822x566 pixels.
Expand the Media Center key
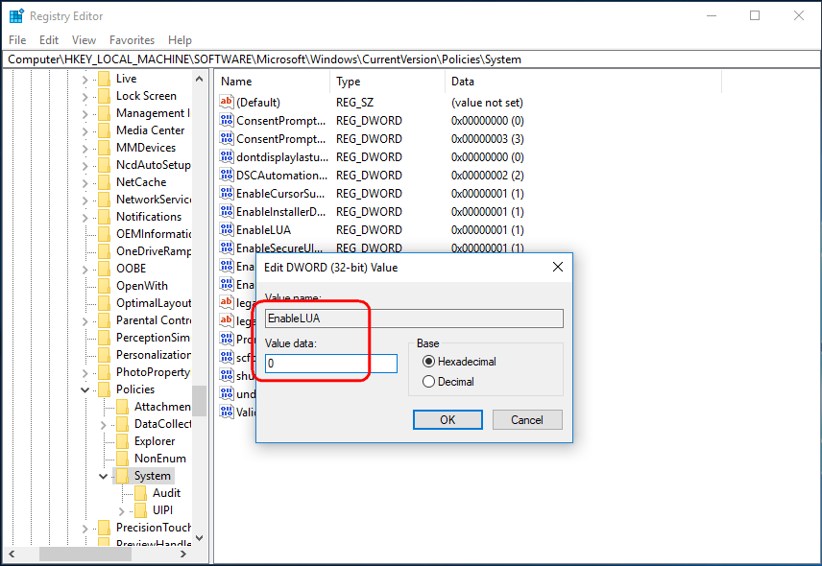(x=85, y=131)
